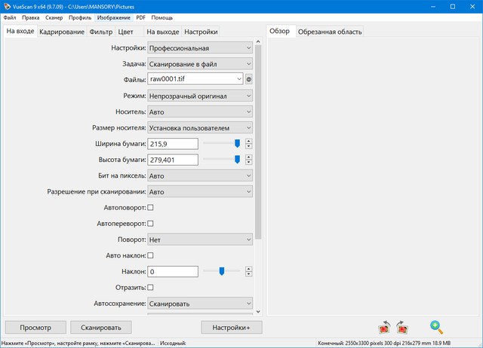Click the Наклон slider handle
The image size is (483, 348).
pyautogui.click(x=221, y=271)
